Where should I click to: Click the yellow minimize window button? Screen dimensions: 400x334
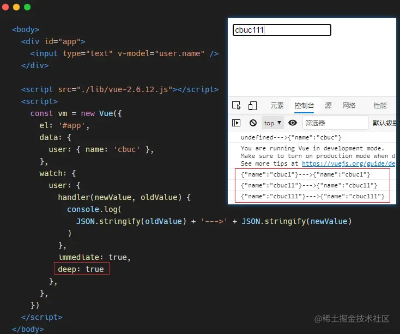click(16, 7)
